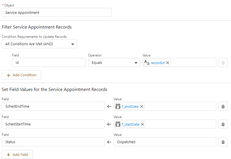Click the Dispatched value input
Screen dimensions: 231x159
pyautogui.click(x=165, y=142)
